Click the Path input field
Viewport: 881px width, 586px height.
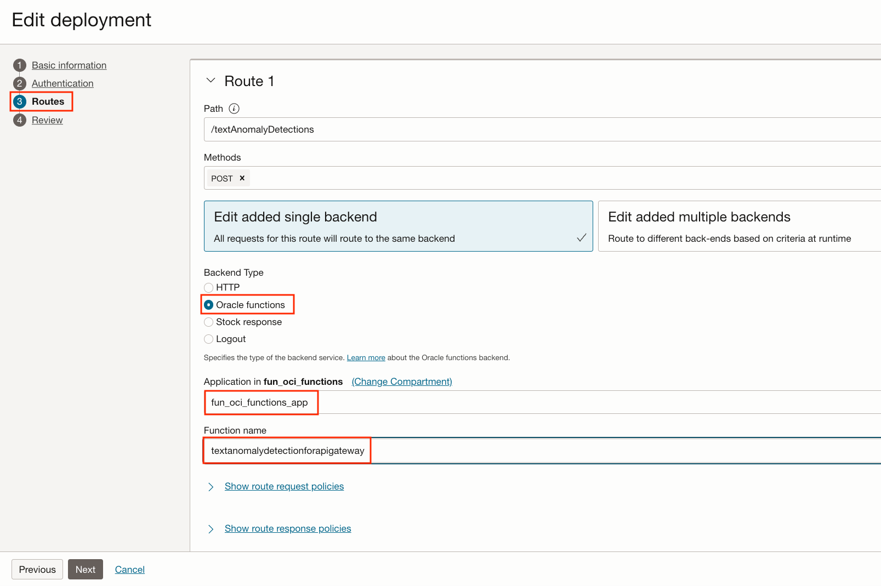543,129
